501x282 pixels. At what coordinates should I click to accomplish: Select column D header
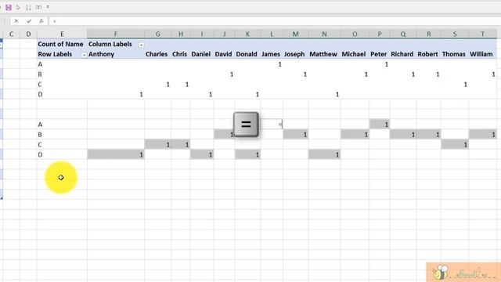(28, 34)
